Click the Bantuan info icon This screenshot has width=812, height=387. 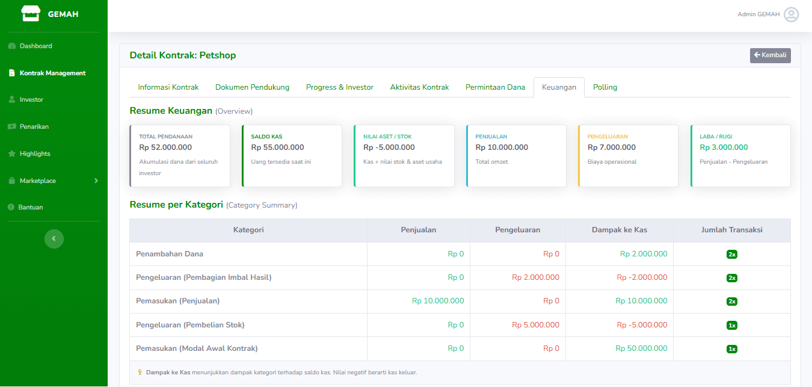(x=11, y=208)
